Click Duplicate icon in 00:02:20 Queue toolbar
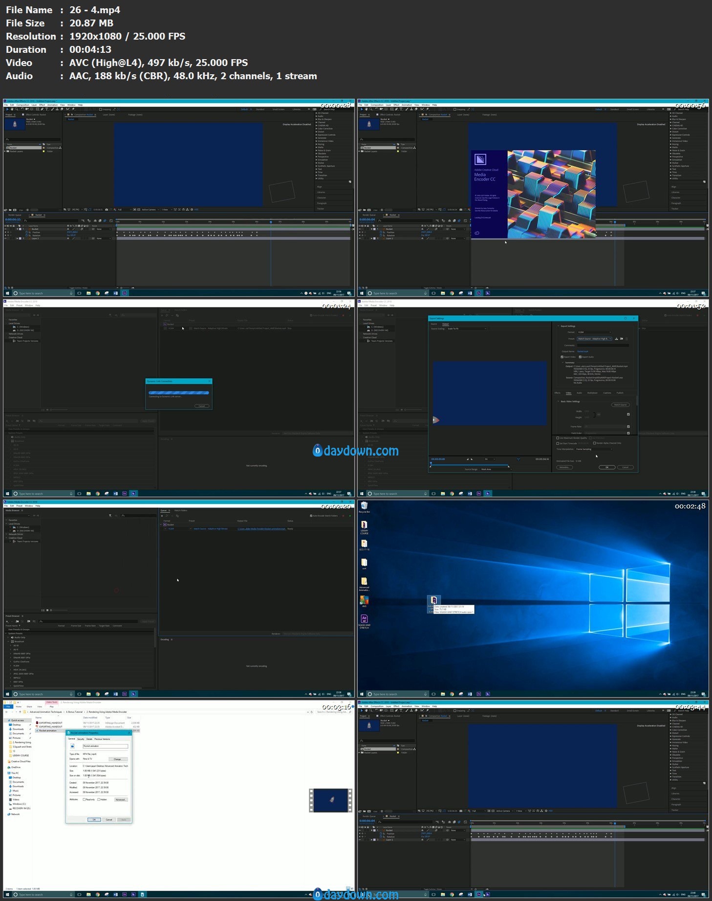This screenshot has width=712, height=901. click(177, 516)
